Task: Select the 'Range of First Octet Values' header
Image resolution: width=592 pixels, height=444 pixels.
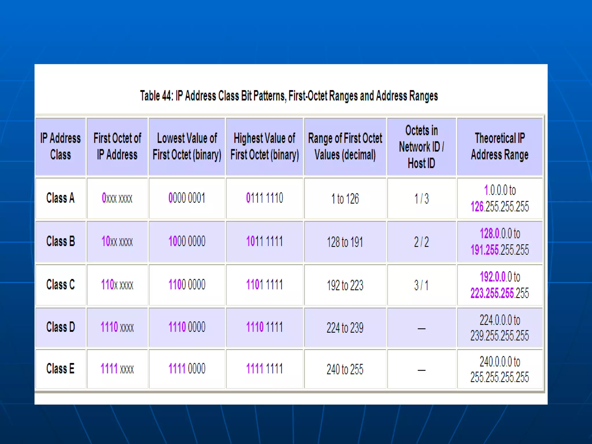Action: (345, 146)
